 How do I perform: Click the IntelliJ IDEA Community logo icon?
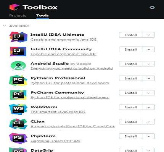coord(18,51)
